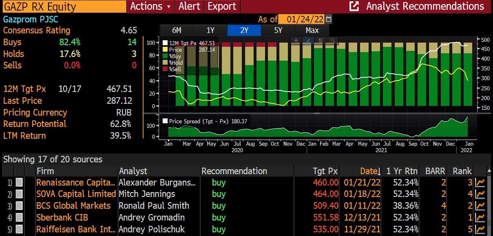
Task: Select magnifier zoom tool on chart
Action: point(333,40)
